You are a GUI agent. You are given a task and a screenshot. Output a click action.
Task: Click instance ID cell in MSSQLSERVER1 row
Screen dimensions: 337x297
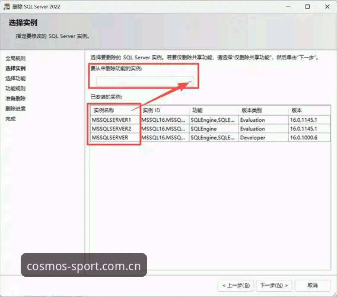(165, 120)
